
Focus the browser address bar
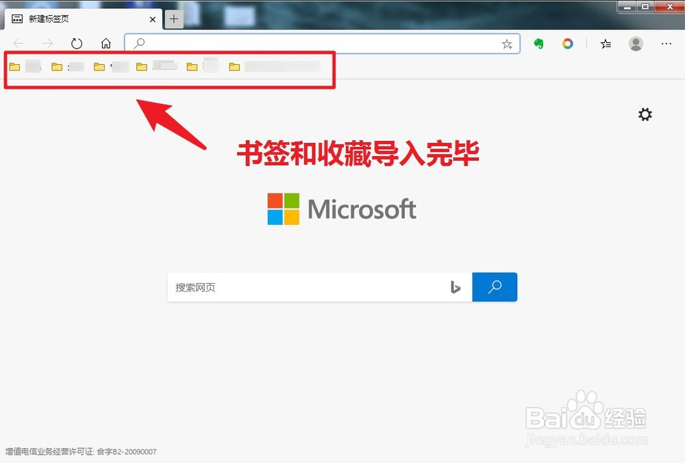[323, 44]
